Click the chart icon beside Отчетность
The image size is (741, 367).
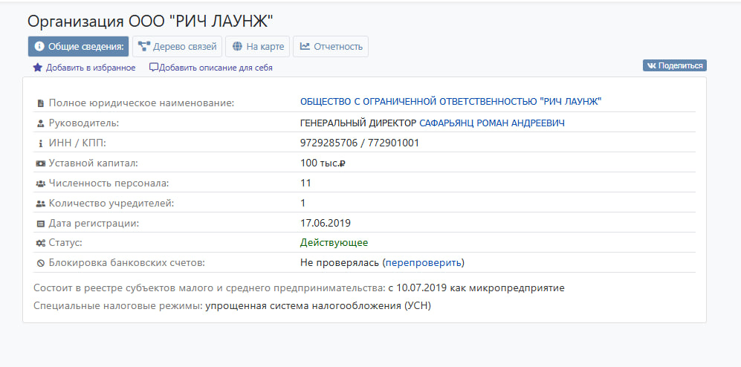[x=305, y=47]
